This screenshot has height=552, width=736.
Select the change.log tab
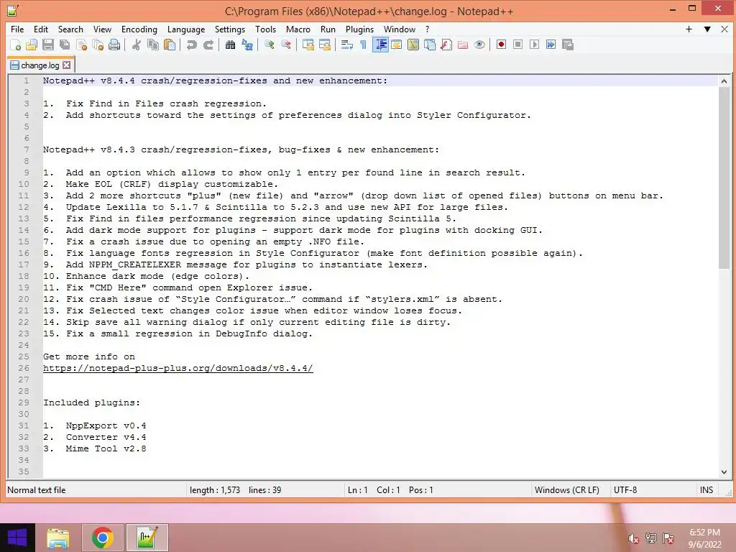pos(40,65)
